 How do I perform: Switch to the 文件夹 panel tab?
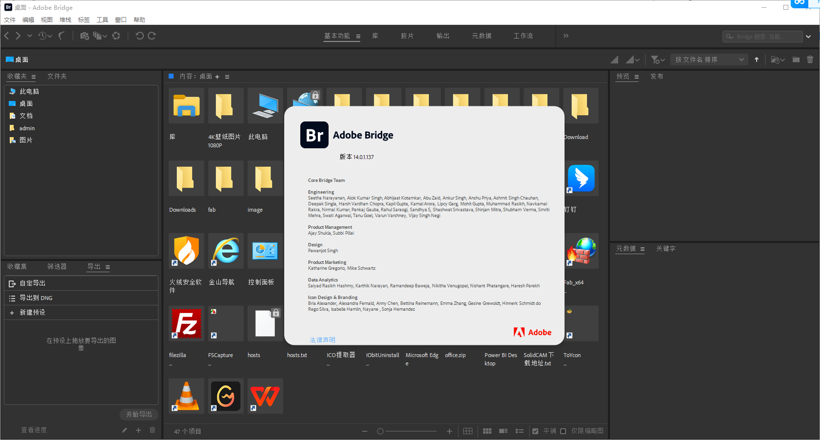(x=57, y=77)
